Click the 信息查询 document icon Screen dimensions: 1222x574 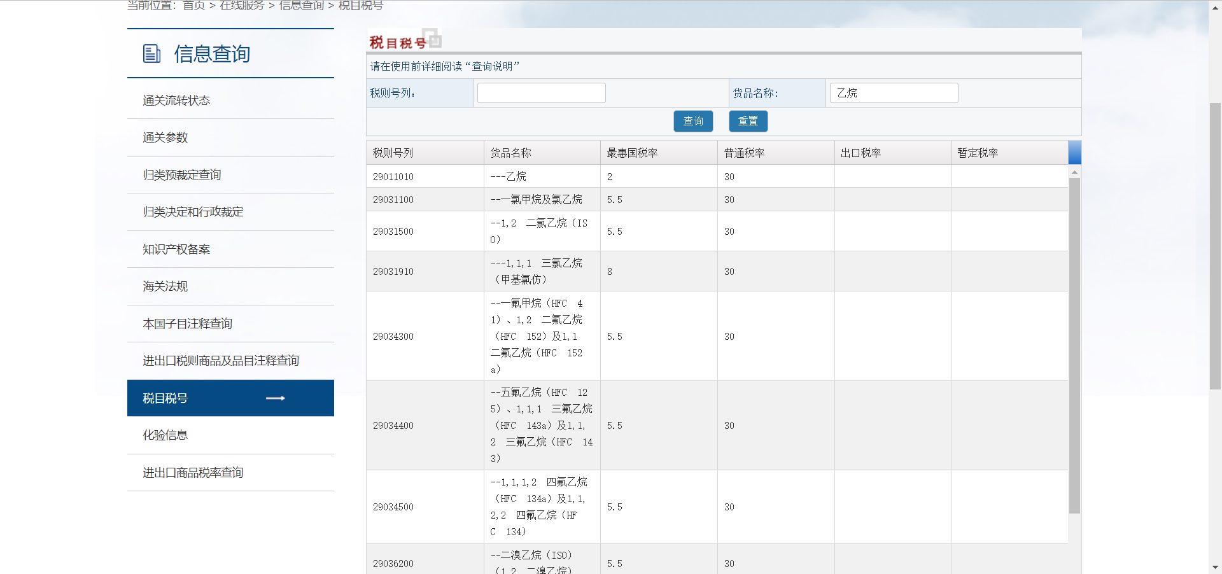coord(151,53)
